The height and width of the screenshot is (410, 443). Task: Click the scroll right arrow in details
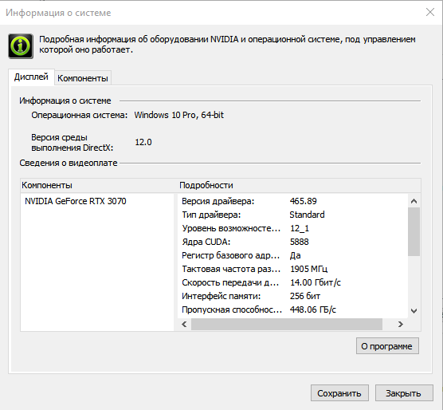click(x=400, y=324)
